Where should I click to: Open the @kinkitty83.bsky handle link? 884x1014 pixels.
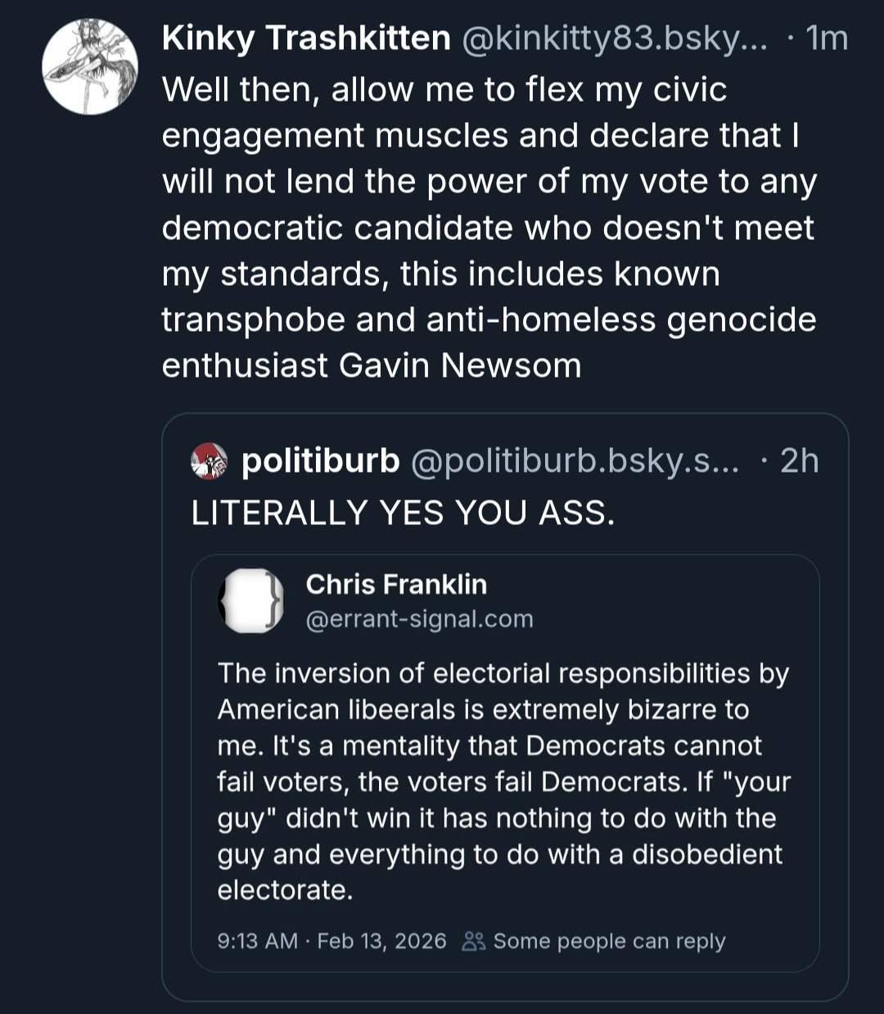coord(615,38)
